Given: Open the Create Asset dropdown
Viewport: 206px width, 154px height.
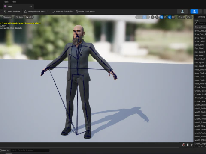Looking at the screenshot, I should pyautogui.click(x=12, y=12).
